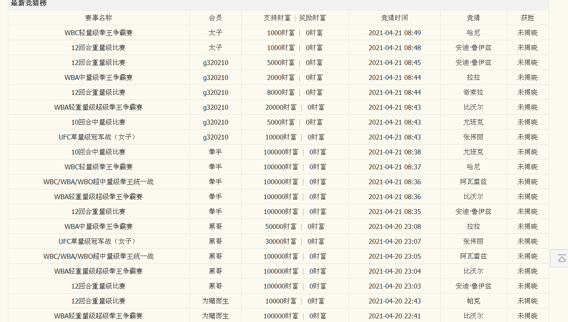Click 为赌而生 in the 22:43 row
This screenshot has width=568, height=322.
tap(215, 301)
